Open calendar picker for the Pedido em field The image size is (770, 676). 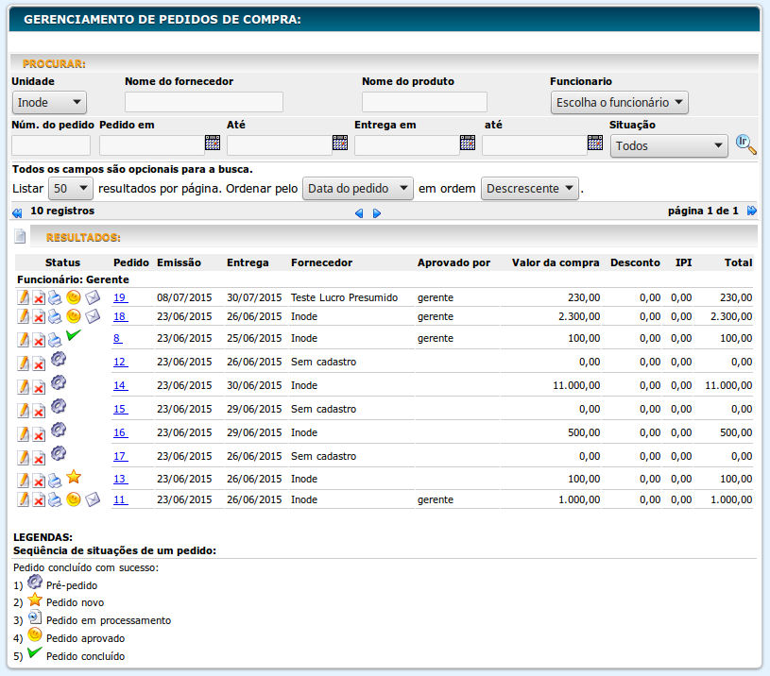(x=213, y=144)
